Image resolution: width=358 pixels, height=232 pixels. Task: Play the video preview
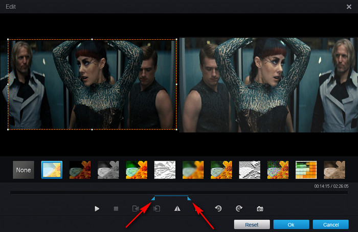97,209
